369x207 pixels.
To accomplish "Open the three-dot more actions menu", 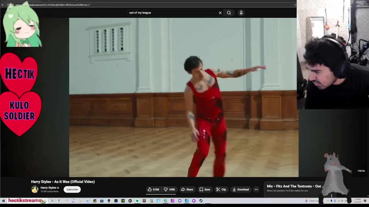I will tap(256, 189).
